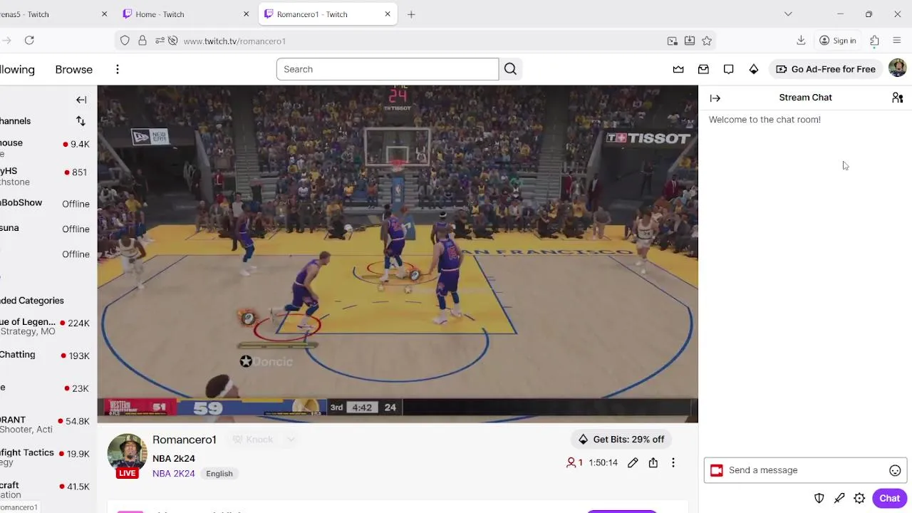The image size is (912, 513).
Task: Click the NBA 2K24 stream video player
Action: [x=398, y=254]
